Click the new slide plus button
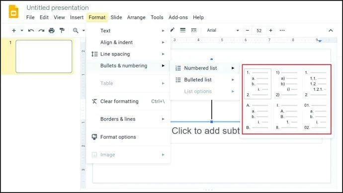The height and width of the screenshot is (193, 343). click(14, 31)
